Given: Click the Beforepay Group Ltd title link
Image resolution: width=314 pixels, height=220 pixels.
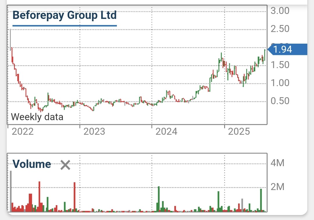Looking at the screenshot, I should pos(64,15).
